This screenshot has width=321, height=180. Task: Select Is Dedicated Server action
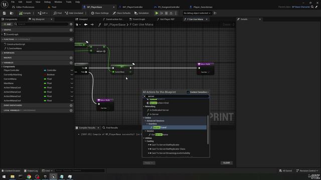159,110
